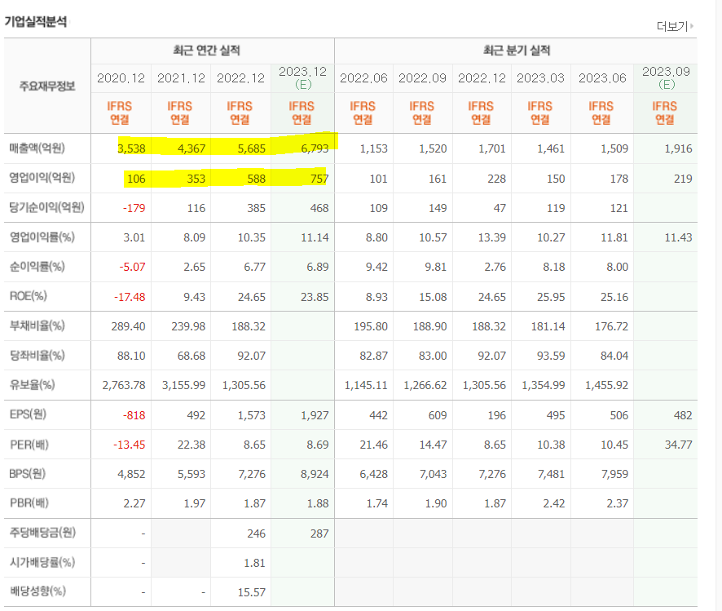Image resolution: width=722 pixels, height=611 pixels.
Task: Click quarterly reserve ratio 1,455.92
Action: 606,385
